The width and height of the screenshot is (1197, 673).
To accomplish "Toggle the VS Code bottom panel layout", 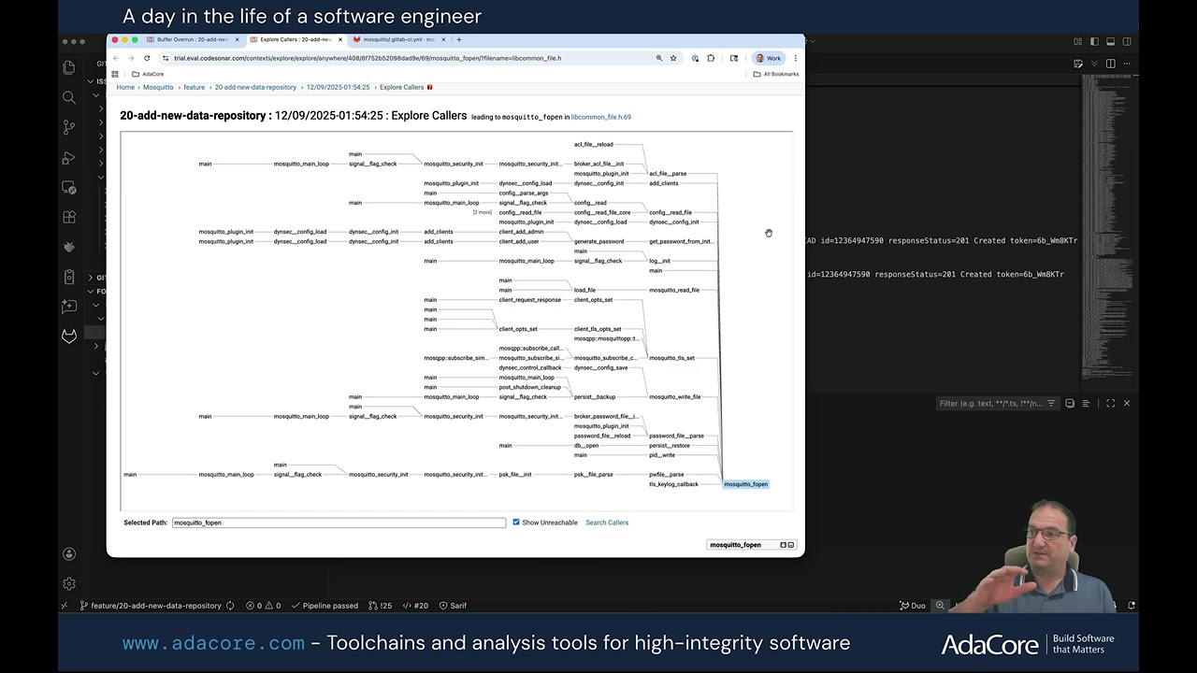I will tap(1110, 41).
